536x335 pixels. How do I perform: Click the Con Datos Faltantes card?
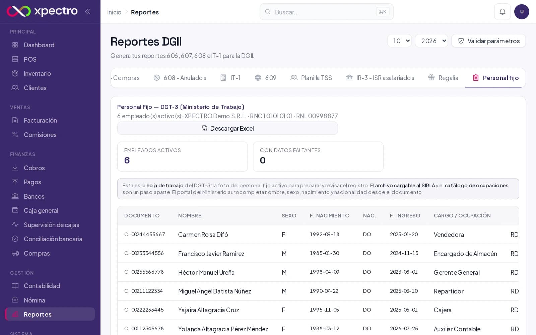pos(318,156)
